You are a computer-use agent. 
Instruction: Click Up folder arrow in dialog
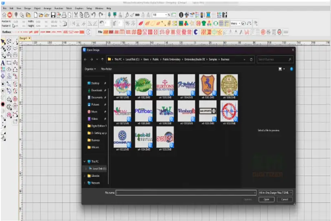(x=102, y=59)
